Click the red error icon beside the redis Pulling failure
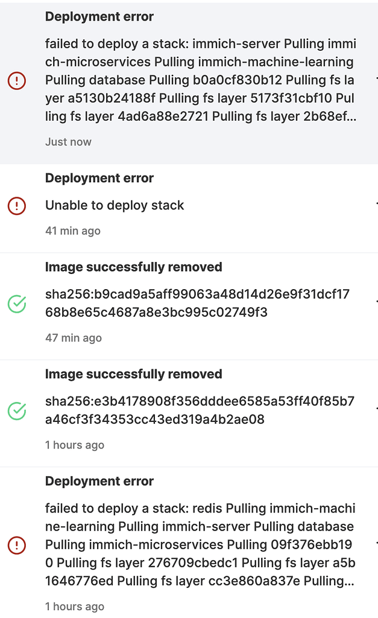Screen dimensions: 378x618 (17, 546)
